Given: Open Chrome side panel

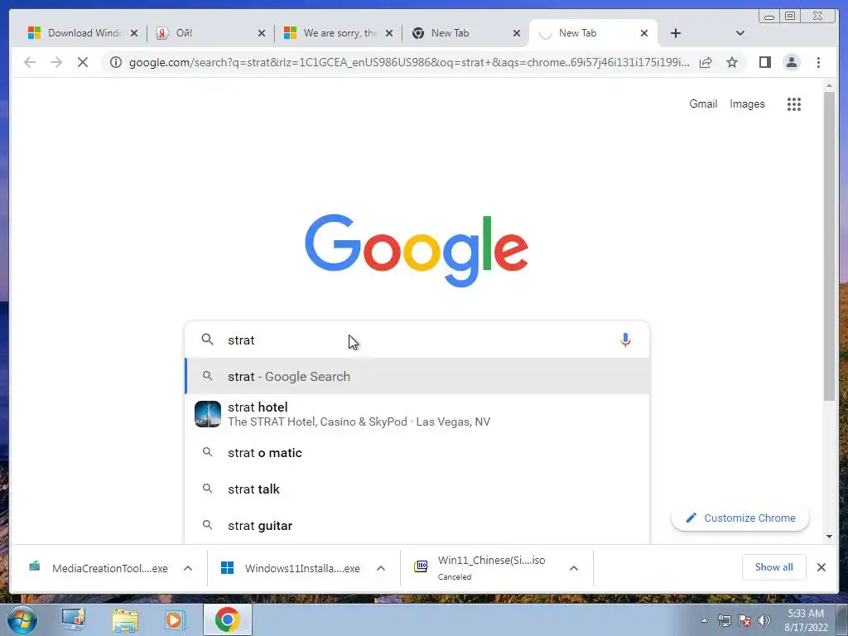Looking at the screenshot, I should [764, 62].
